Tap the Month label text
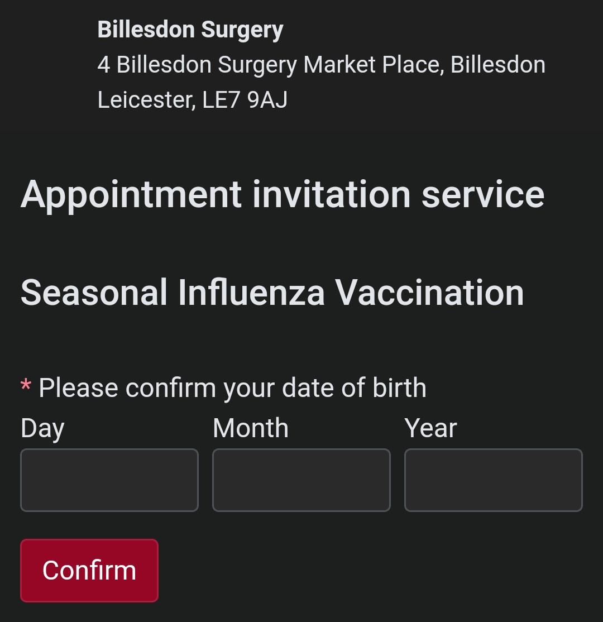The image size is (603, 622). click(251, 428)
